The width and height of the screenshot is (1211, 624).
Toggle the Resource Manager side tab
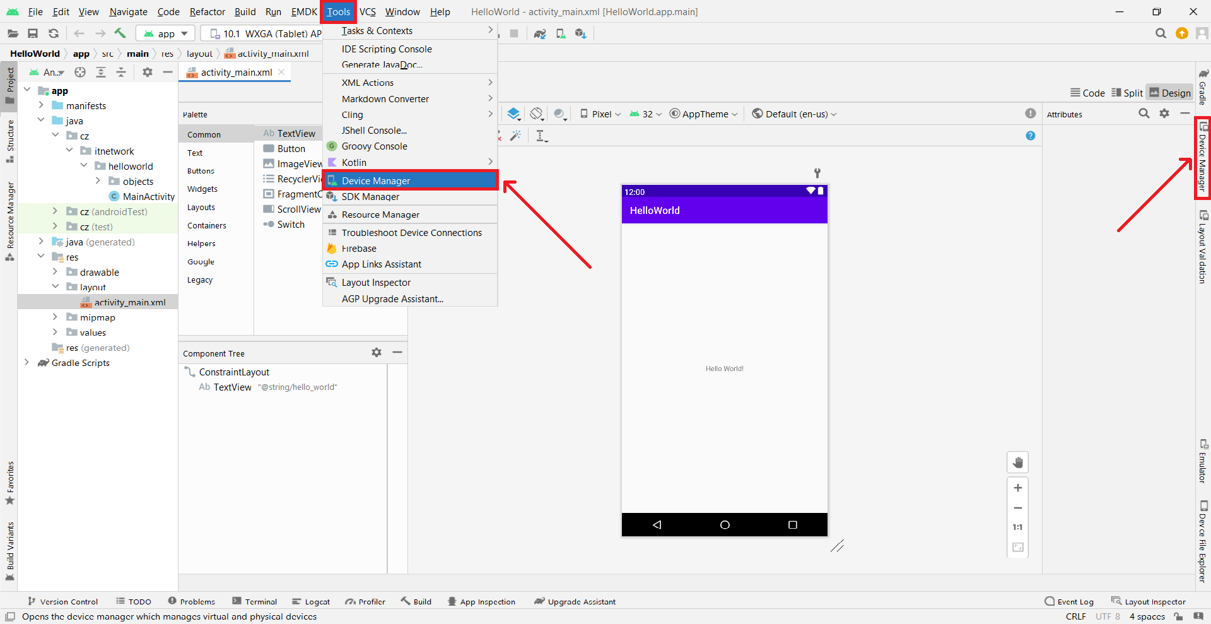(9, 221)
